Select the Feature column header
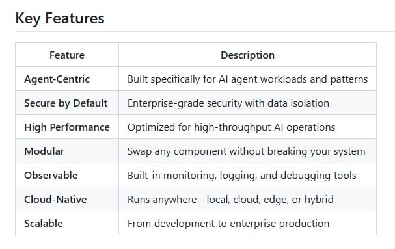The image size is (395, 249). tap(67, 55)
